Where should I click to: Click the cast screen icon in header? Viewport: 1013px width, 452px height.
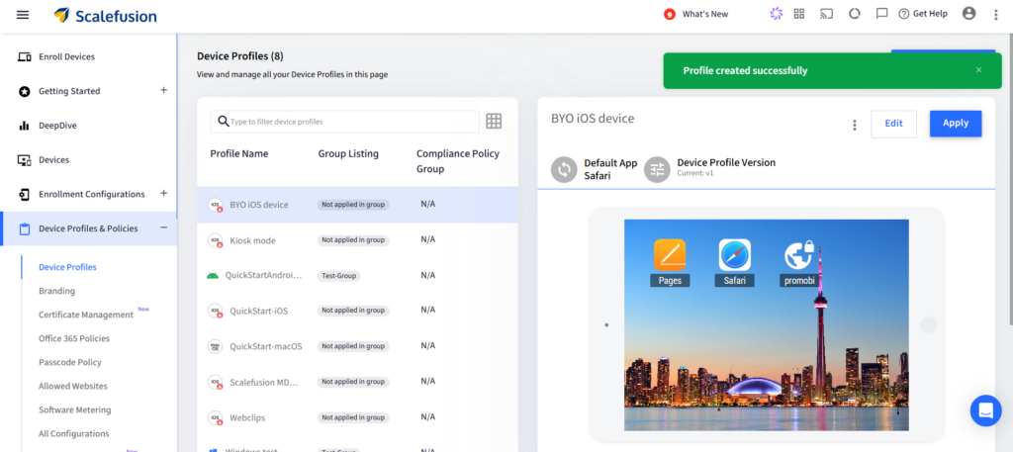click(x=827, y=14)
